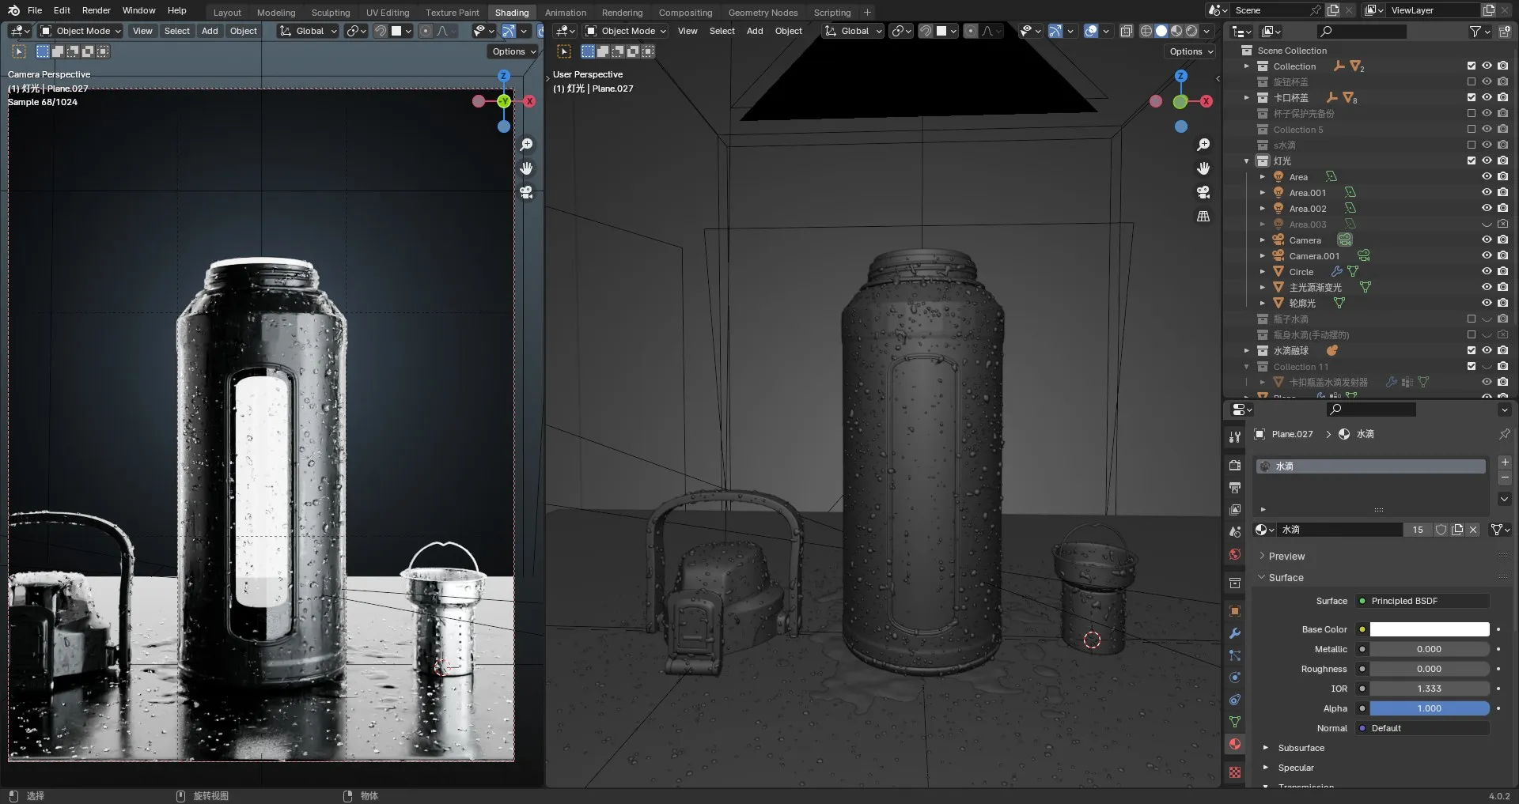Screen dimensions: 1519x804
Task: Click the white Base Color swatch
Action: [x=1429, y=629]
